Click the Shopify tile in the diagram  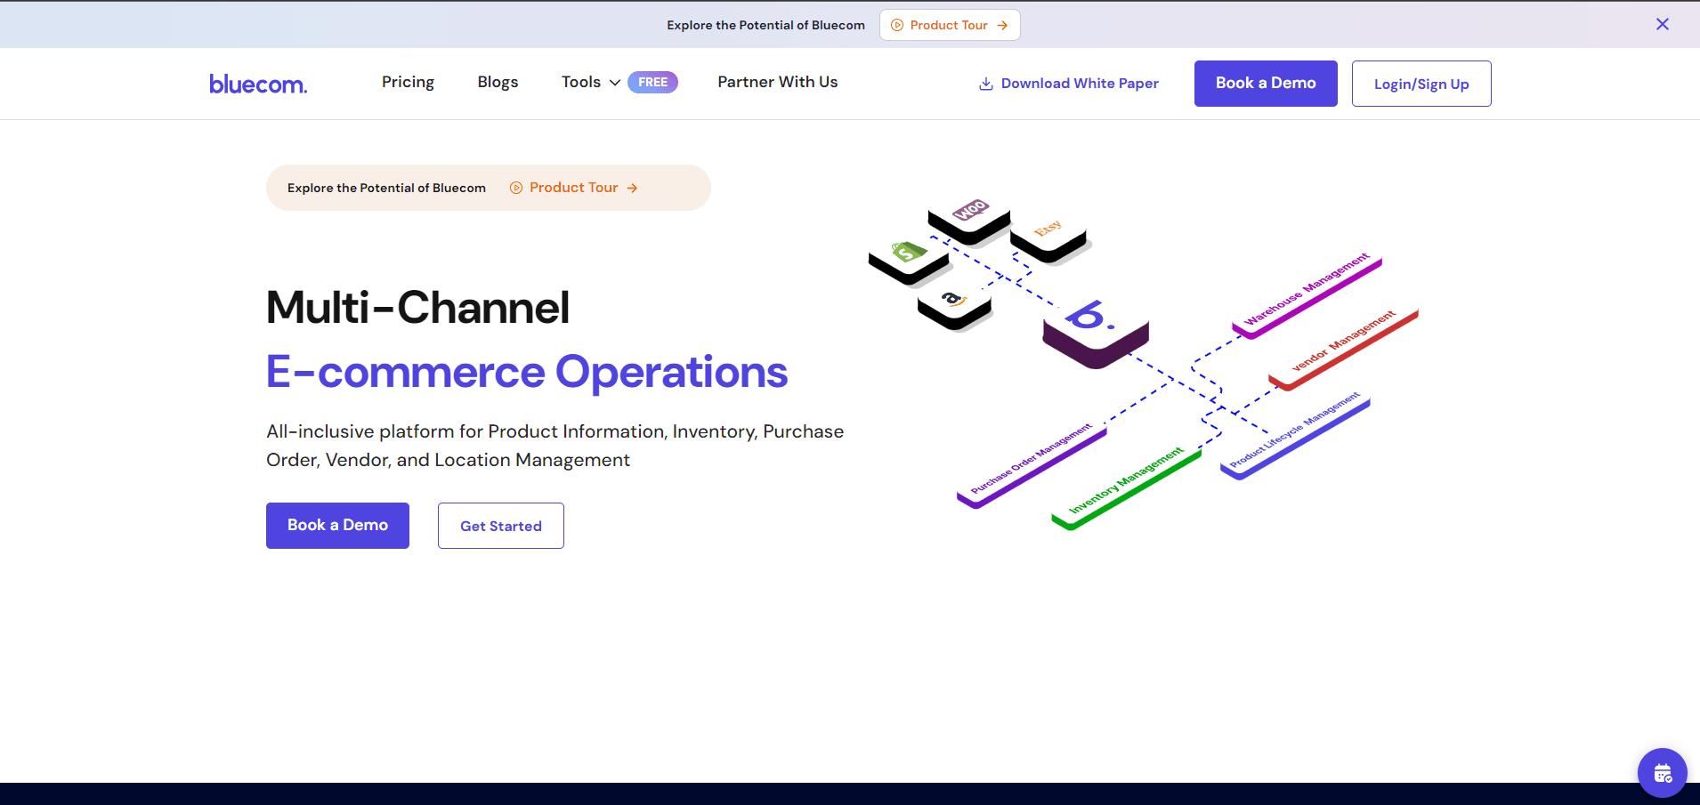point(909,261)
